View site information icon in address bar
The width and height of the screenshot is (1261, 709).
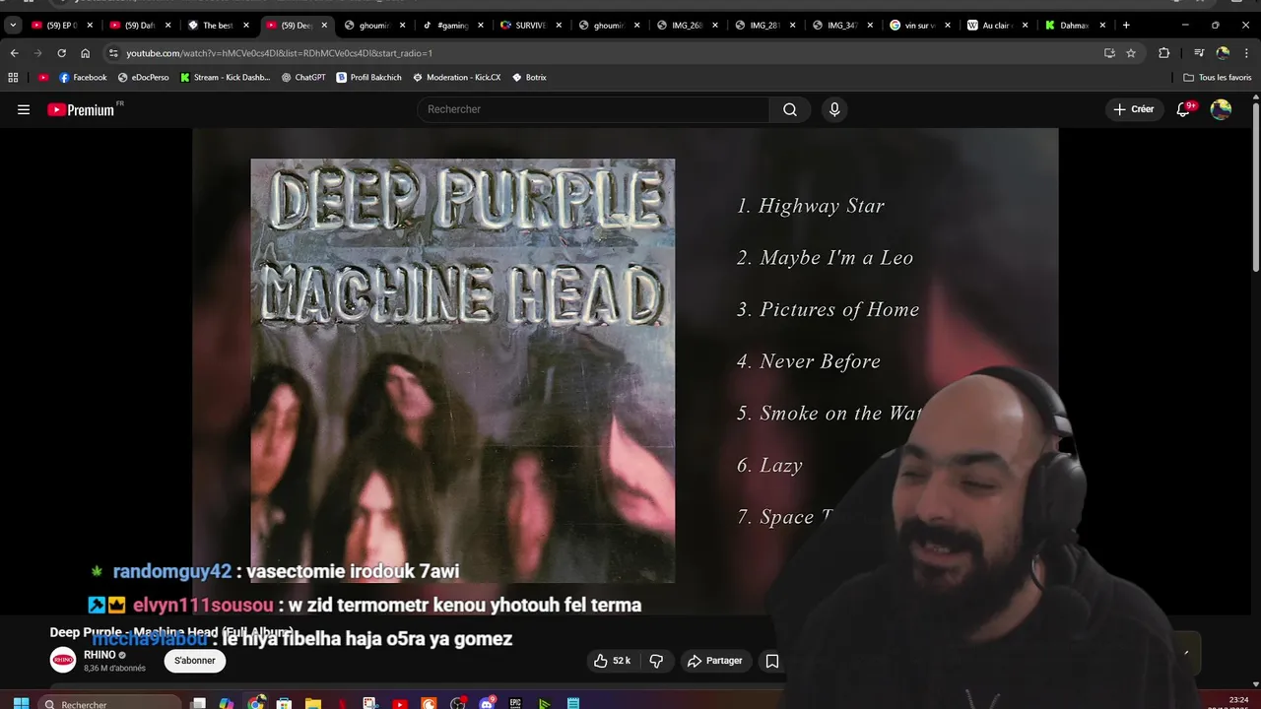click(113, 53)
